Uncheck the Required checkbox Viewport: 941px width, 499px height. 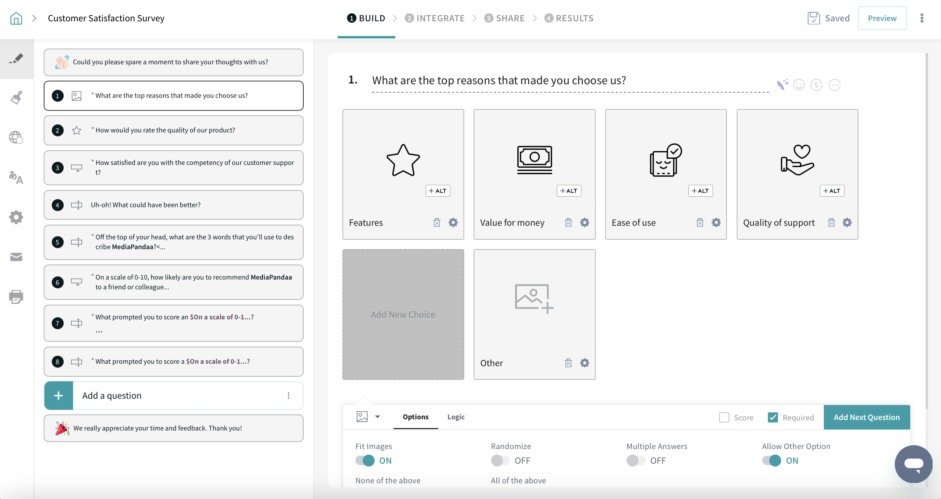pyautogui.click(x=773, y=417)
